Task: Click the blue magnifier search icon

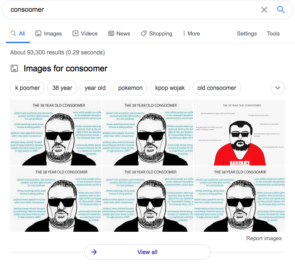Action: 281,9
